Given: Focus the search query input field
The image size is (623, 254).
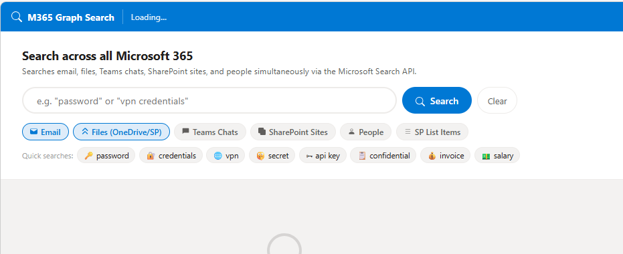Looking at the screenshot, I should (x=209, y=100).
